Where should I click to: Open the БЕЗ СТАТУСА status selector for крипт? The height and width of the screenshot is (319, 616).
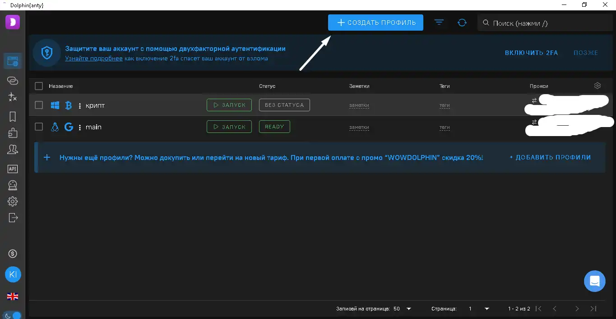tap(284, 105)
